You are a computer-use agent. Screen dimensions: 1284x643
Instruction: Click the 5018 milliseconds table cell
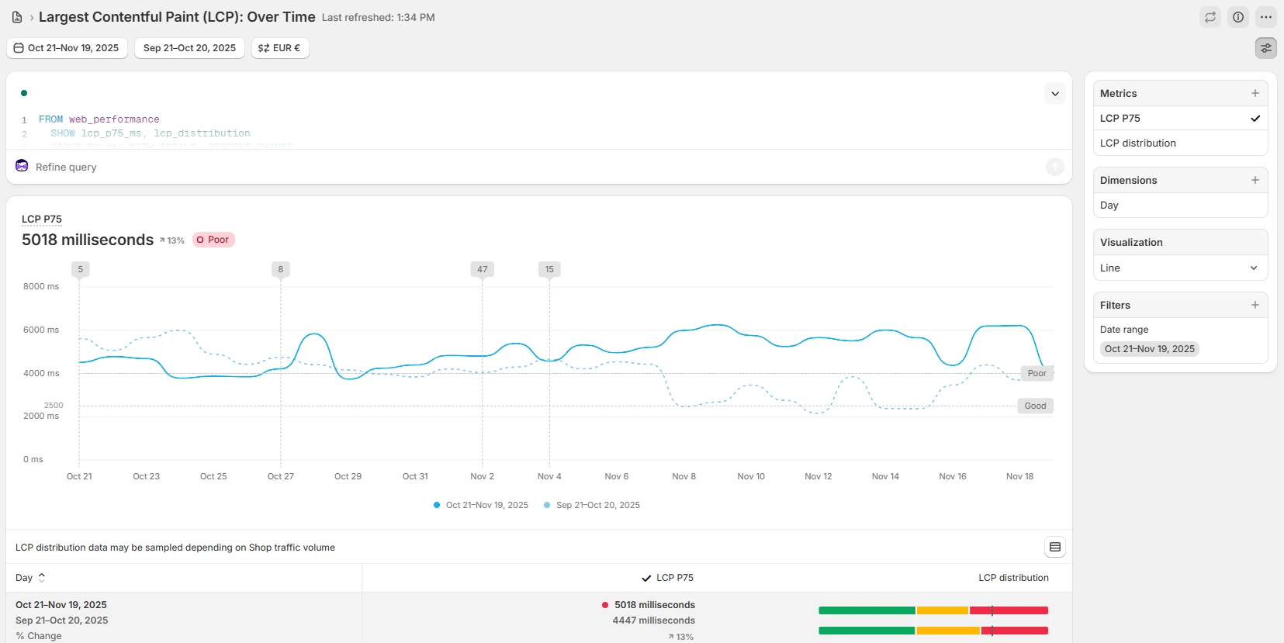pyautogui.click(x=655, y=605)
